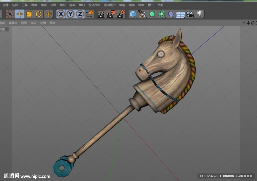Activate the Move tool

coord(20,14)
